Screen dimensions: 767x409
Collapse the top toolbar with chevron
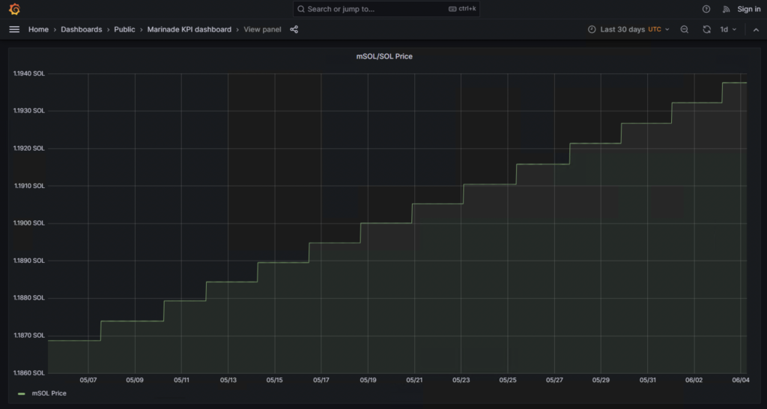[756, 29]
